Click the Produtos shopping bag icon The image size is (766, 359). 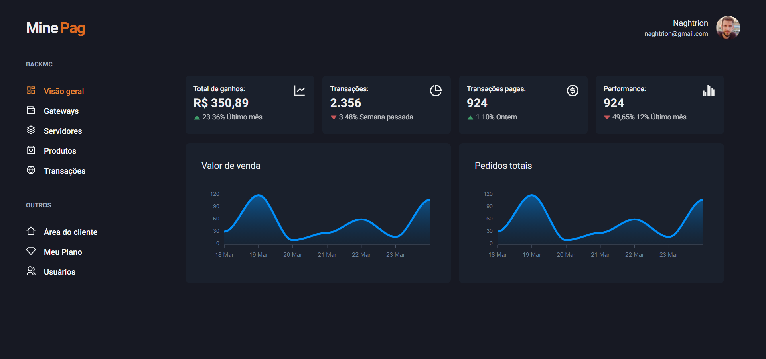[31, 150]
